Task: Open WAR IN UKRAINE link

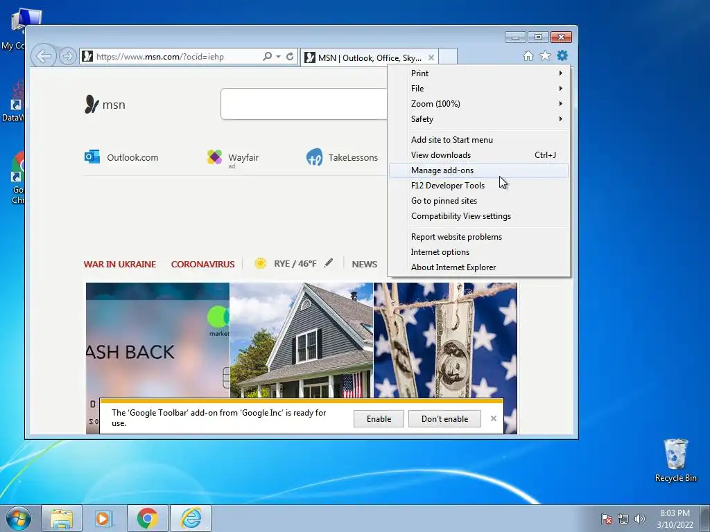Action: (119, 264)
